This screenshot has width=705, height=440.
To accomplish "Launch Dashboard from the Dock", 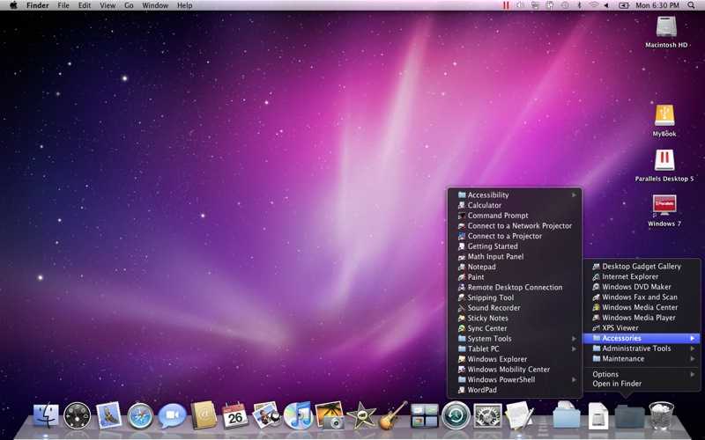I will pos(77,415).
